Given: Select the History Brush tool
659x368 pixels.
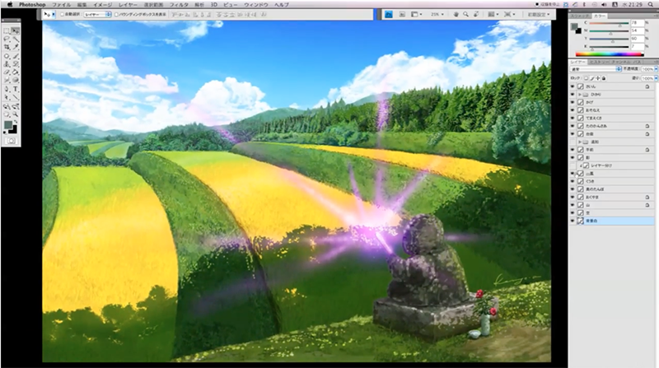Looking at the screenshot, I should point(16,64).
